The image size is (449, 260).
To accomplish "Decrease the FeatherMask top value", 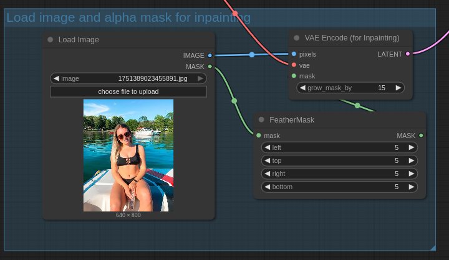I will 268,160.
